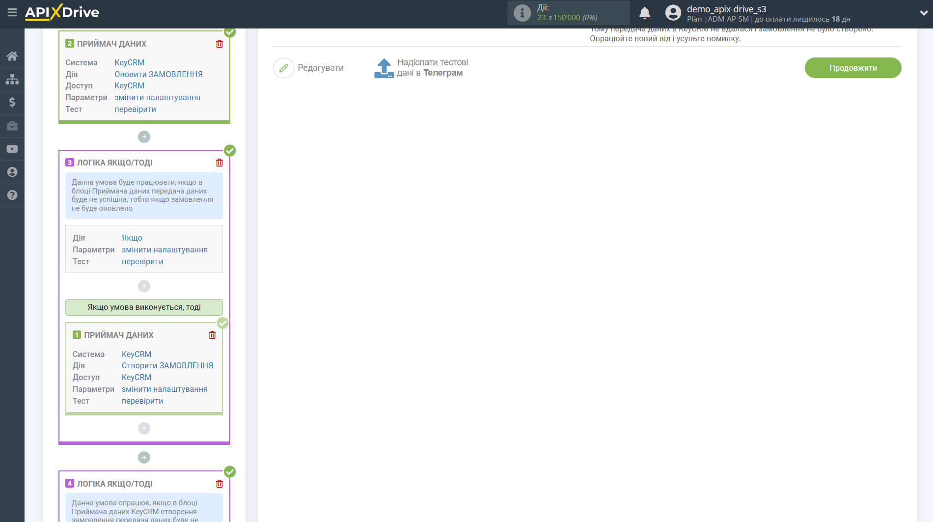The width and height of the screenshot is (933, 522).
Task: Open billing dollar icon in sidebar
Action: pos(12,102)
